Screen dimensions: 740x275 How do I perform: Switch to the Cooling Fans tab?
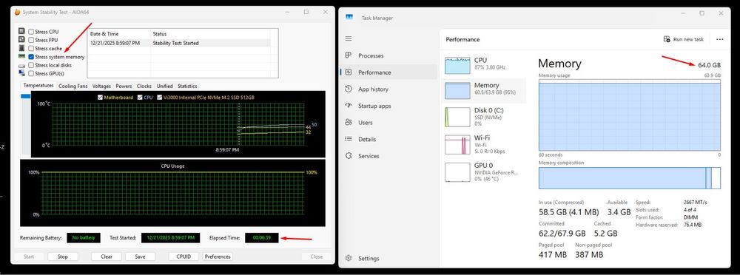coord(73,86)
